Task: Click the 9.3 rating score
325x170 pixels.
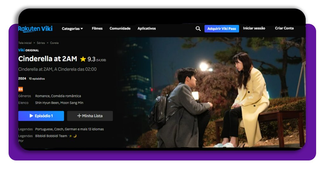Action: (x=91, y=59)
